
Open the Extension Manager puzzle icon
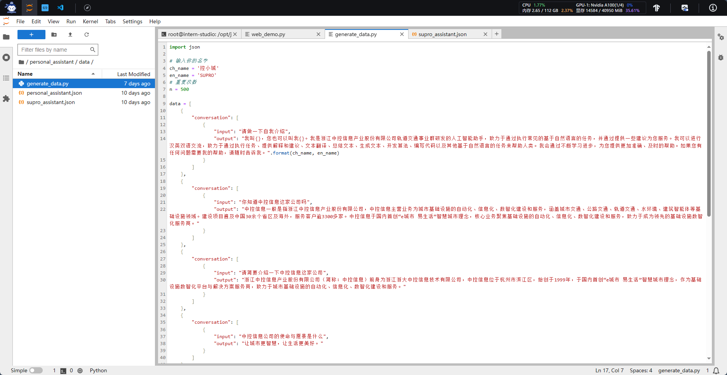[6, 99]
